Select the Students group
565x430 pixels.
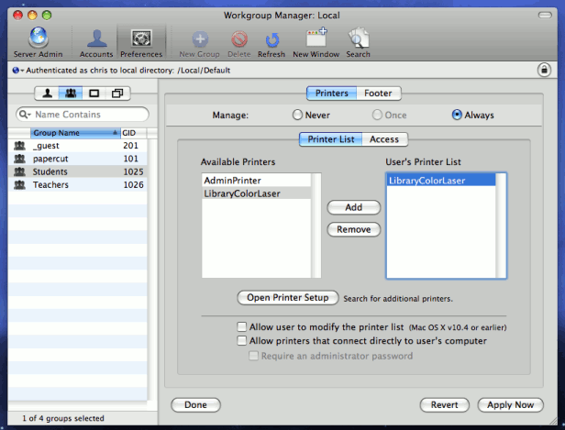pos(77,171)
